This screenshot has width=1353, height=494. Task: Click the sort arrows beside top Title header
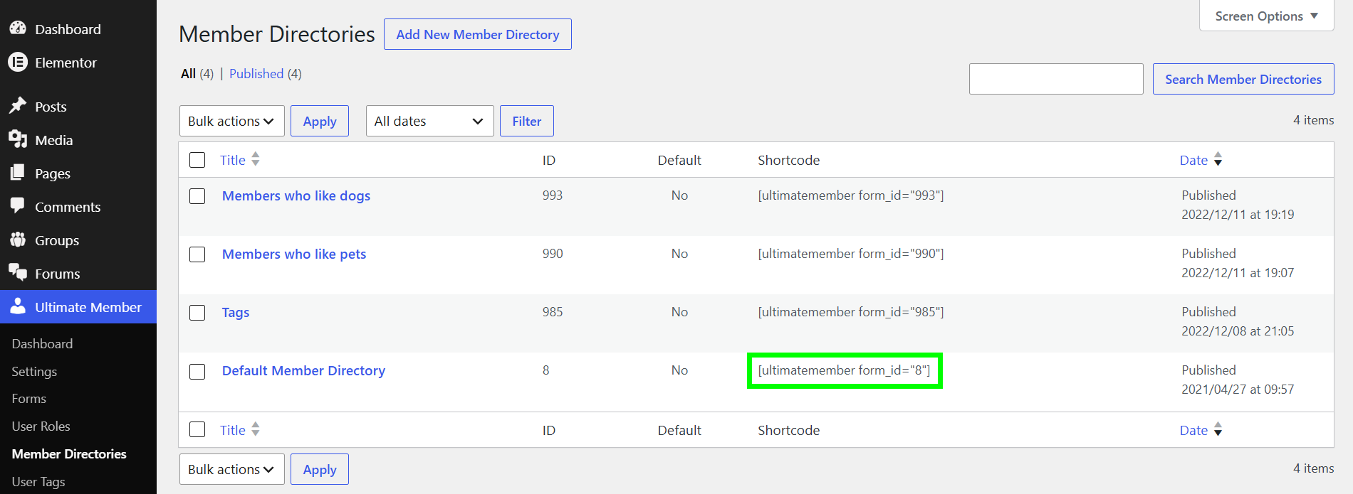pyautogui.click(x=256, y=159)
